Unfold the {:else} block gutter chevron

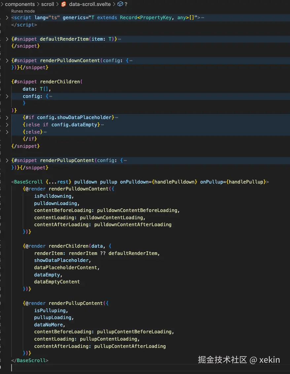coord(7,132)
